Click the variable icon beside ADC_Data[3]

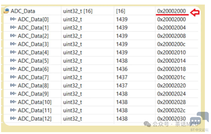click(x=13, y=44)
